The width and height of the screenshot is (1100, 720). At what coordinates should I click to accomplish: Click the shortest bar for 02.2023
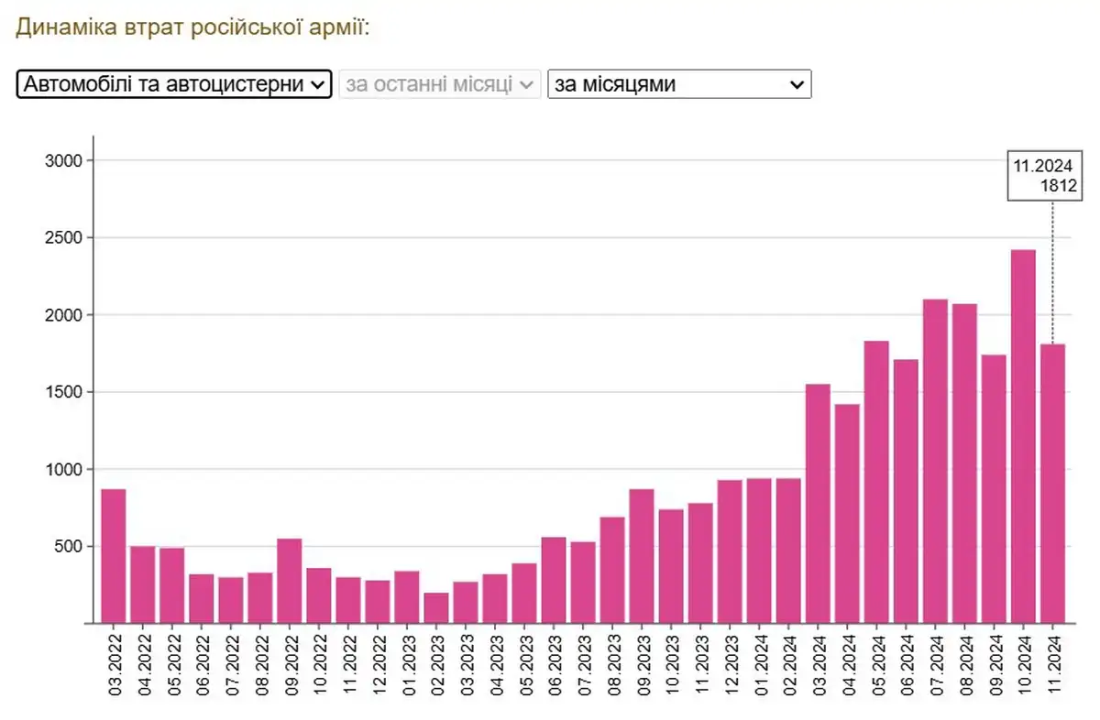click(x=436, y=607)
